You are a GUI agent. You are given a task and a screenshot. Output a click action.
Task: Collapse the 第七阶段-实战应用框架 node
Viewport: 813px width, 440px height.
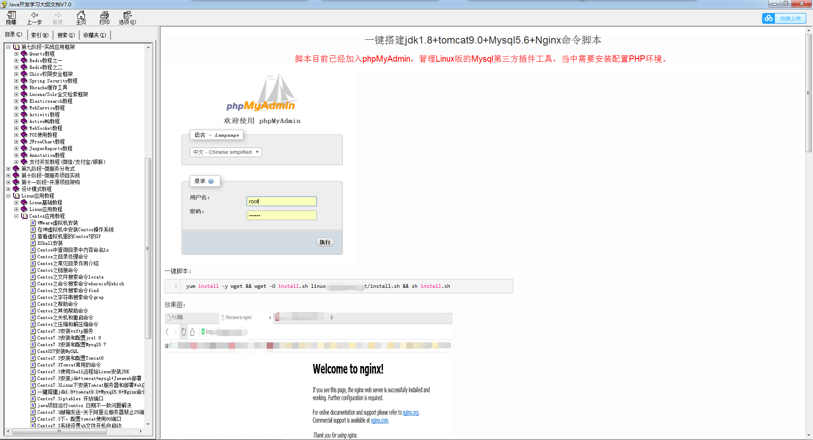8,47
